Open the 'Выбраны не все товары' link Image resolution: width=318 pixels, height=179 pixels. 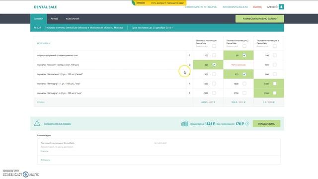pos(58,124)
